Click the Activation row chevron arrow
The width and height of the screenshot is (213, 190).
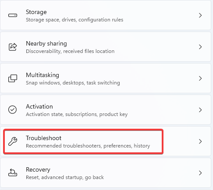(x=200, y=110)
